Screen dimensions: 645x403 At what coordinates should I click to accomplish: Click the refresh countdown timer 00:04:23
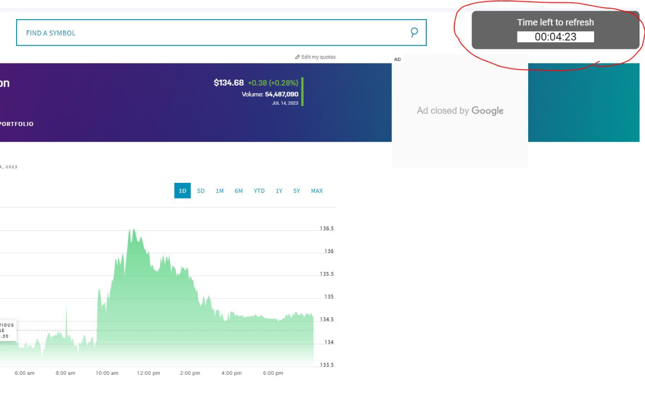click(x=555, y=37)
